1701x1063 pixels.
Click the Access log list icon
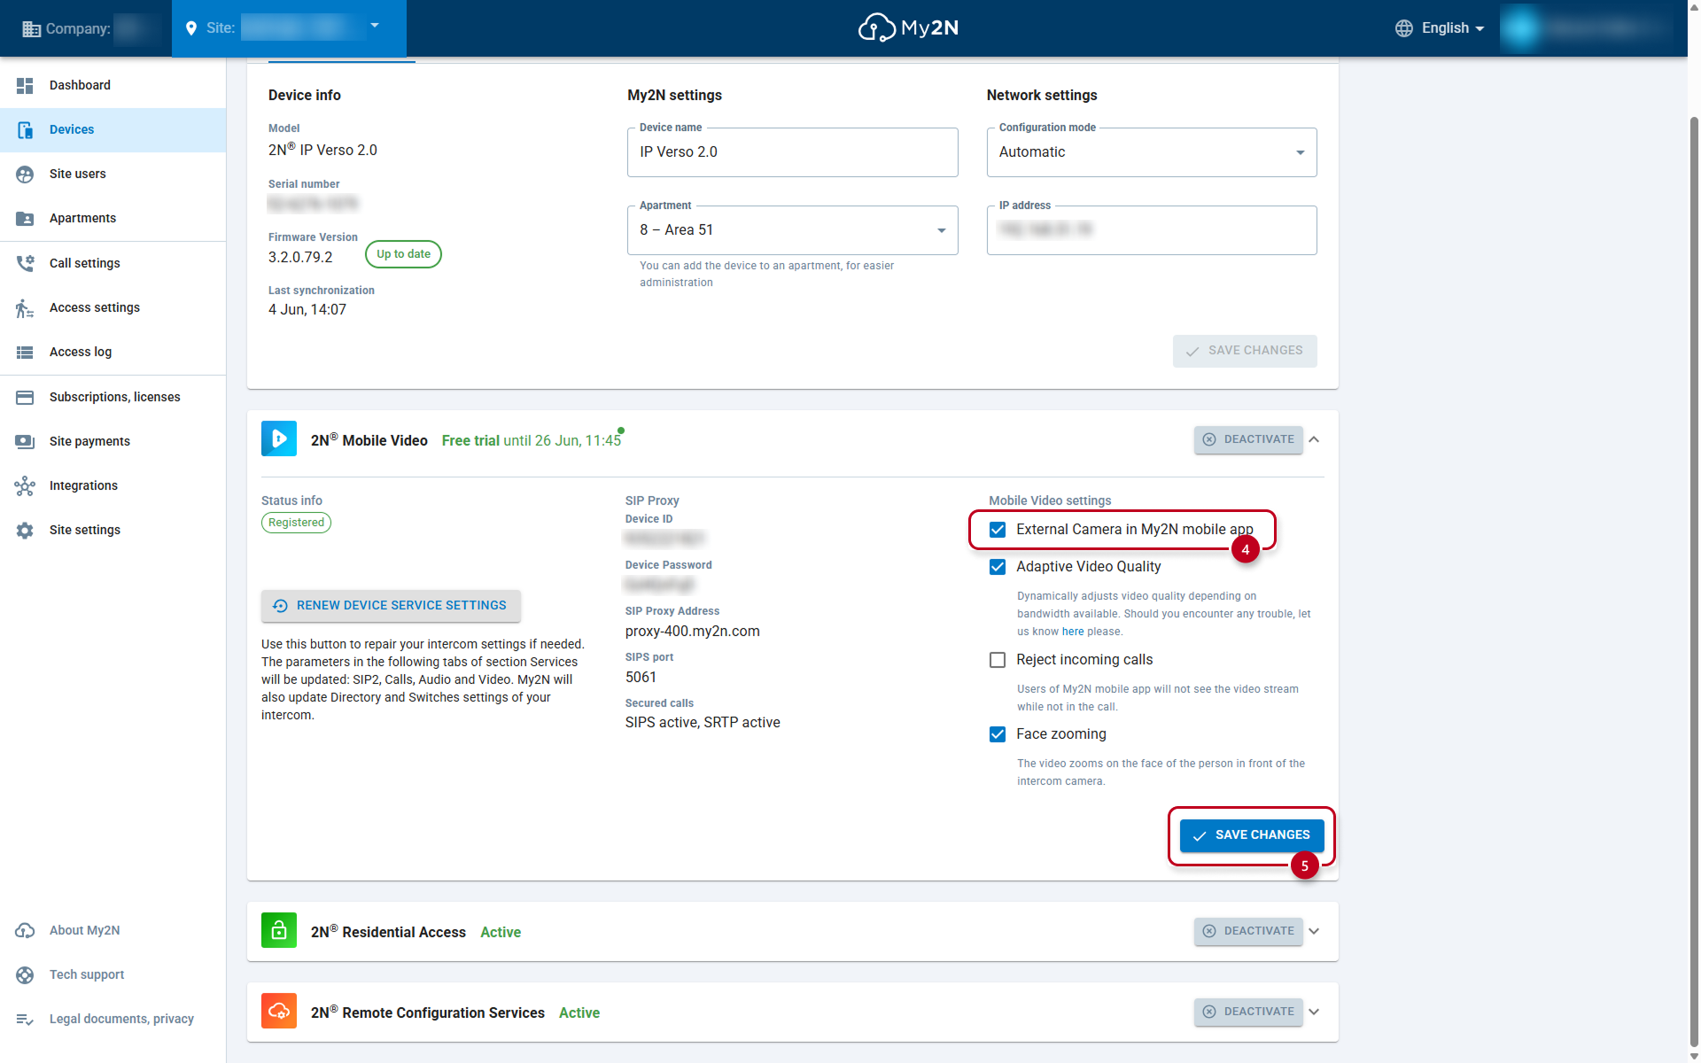coord(25,352)
